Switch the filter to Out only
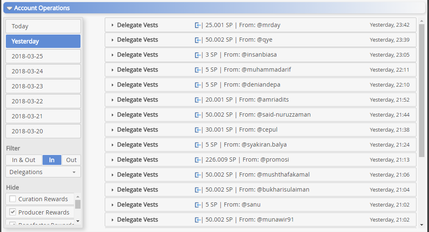The image size is (429, 232). (x=71, y=160)
